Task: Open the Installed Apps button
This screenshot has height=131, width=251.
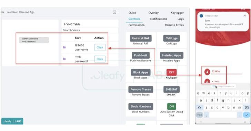Action: coord(171,55)
